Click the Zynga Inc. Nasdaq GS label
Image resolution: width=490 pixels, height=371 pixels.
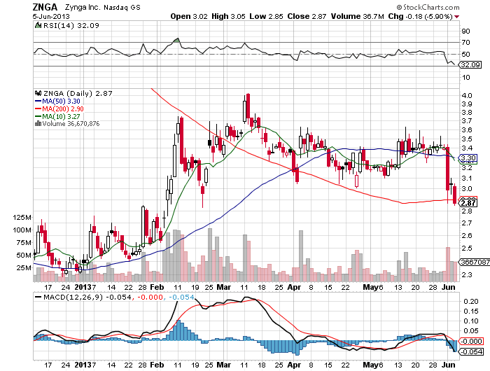[102, 7]
